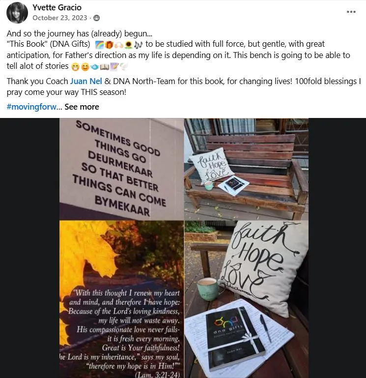The width and height of the screenshot is (366, 378).
Task: Open the DNA Gifts book photo
Action: pyautogui.click(x=246, y=299)
